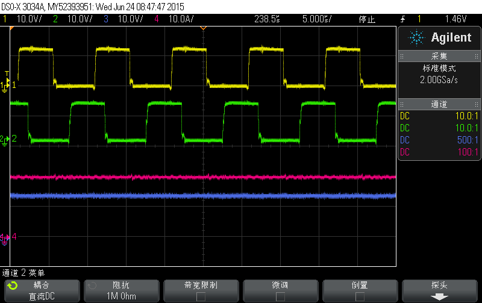The width and height of the screenshot is (482, 303).
Task: Click channel 1 ground level marker
Action: (5, 86)
